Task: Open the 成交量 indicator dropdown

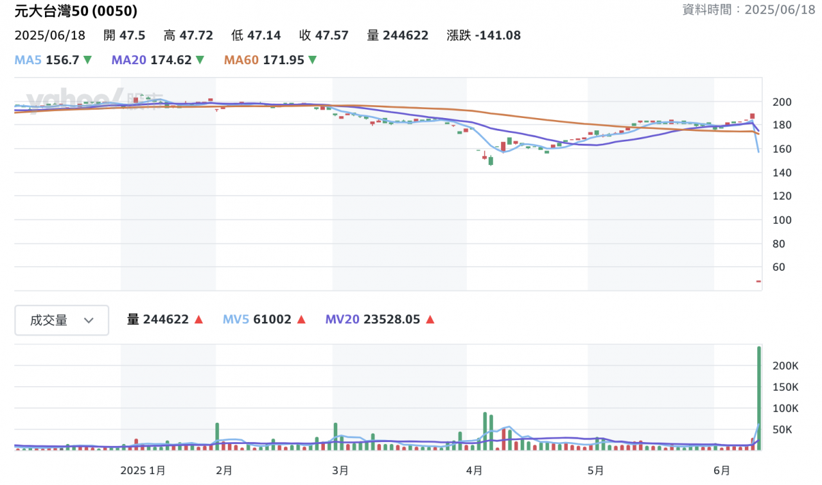Action: click(x=62, y=320)
